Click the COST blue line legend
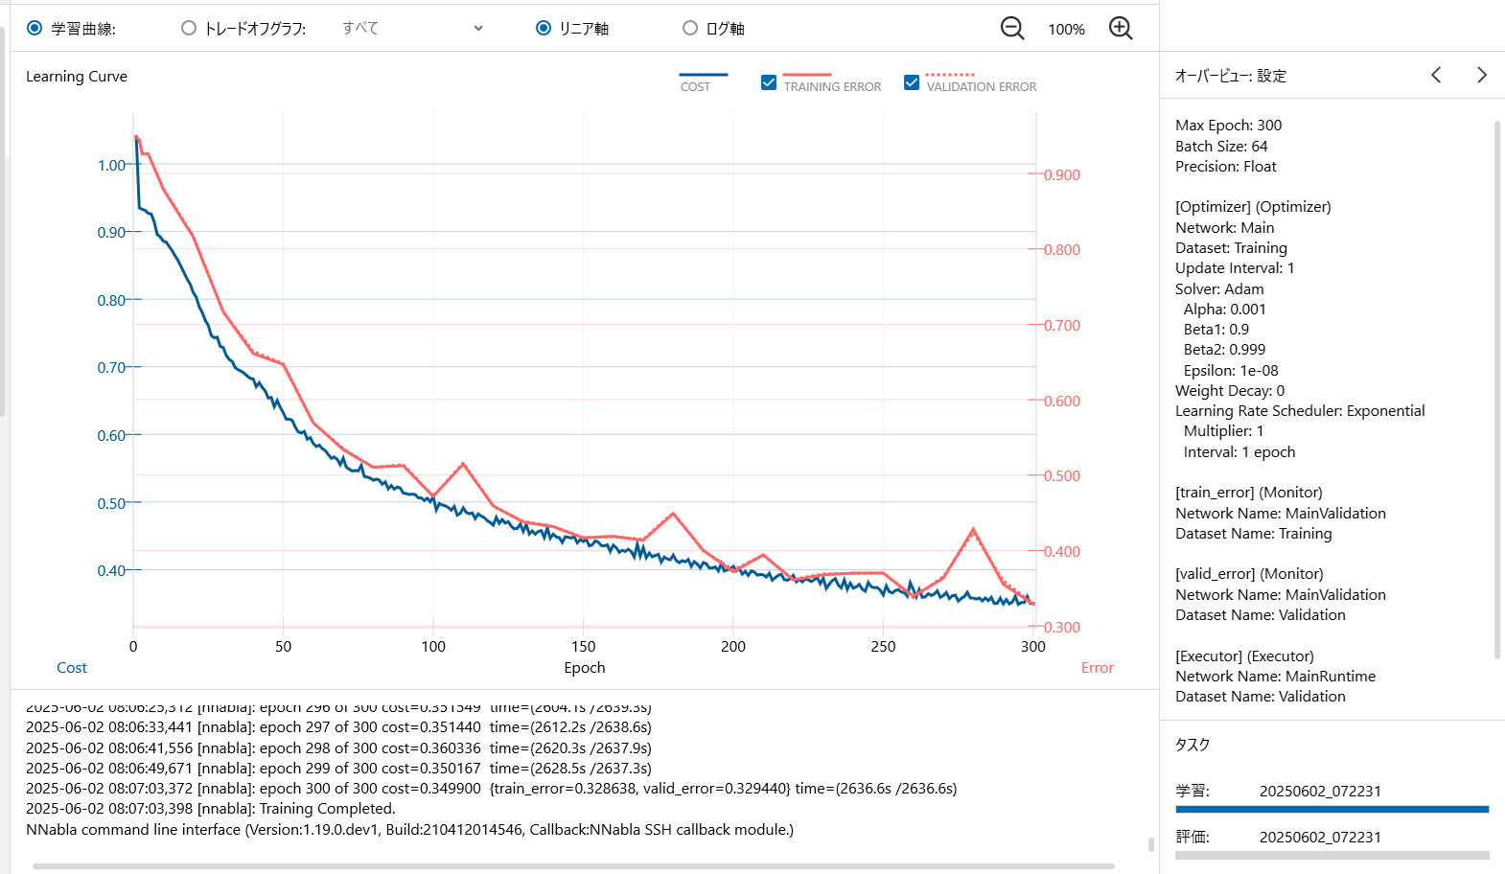The width and height of the screenshot is (1505, 874). point(703,76)
